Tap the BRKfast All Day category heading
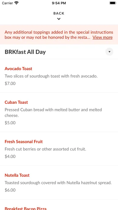The image size is (118, 210). pyautogui.click(x=25, y=52)
